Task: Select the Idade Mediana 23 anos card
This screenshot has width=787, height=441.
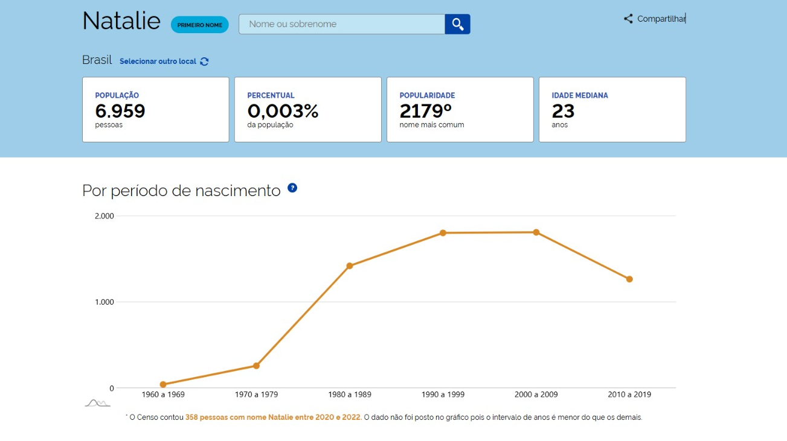Action: [x=612, y=110]
